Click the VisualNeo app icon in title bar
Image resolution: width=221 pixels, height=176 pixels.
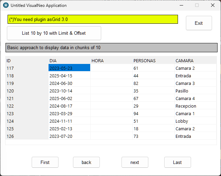pyautogui.click(x=6, y=5)
